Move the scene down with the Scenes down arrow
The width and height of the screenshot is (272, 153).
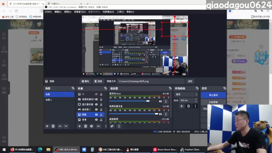pyautogui.click(x=66, y=126)
